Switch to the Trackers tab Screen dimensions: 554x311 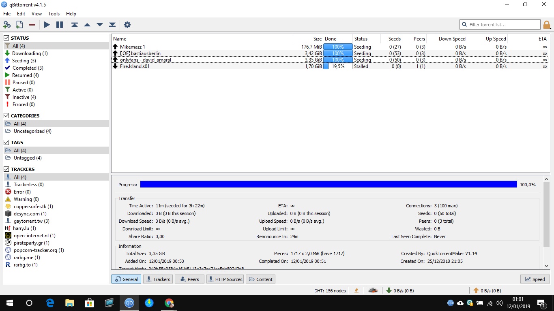[158, 279]
